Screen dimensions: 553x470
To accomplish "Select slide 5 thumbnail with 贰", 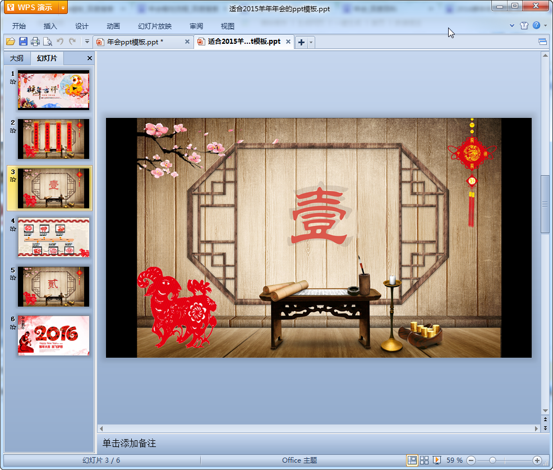I will pyautogui.click(x=54, y=286).
